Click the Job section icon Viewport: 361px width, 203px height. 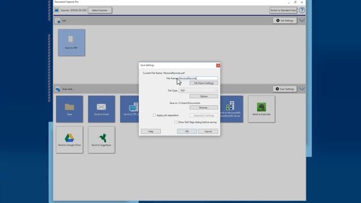pos(58,21)
